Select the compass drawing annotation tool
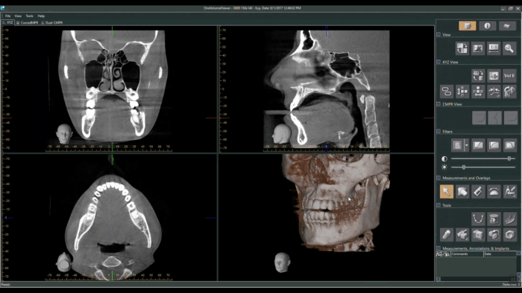This screenshot has height=293, width=522. 509,191
